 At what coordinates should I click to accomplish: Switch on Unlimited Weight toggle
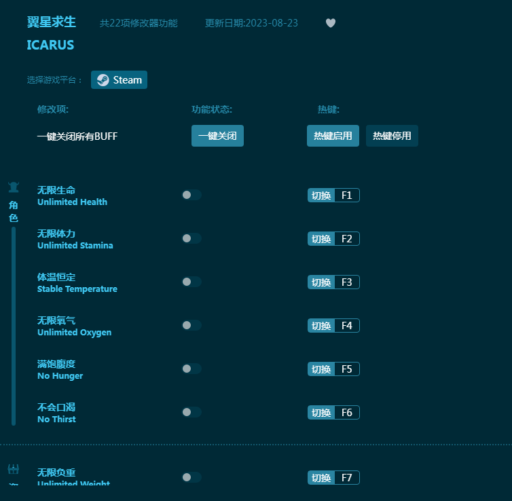coord(191,477)
